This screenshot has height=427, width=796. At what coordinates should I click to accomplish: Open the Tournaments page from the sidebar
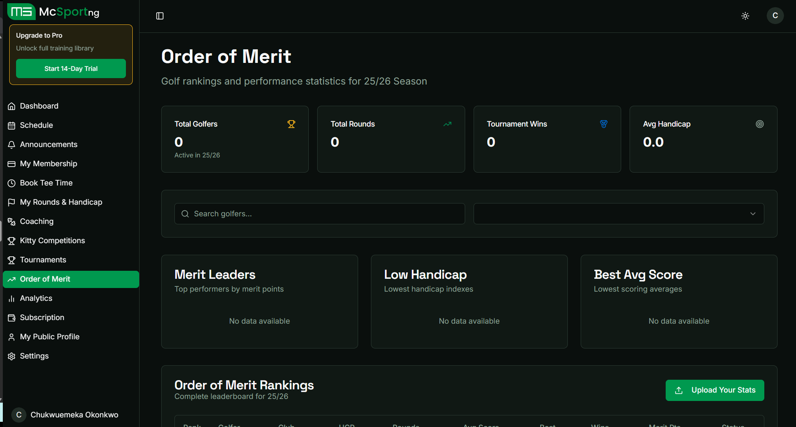[43, 260]
